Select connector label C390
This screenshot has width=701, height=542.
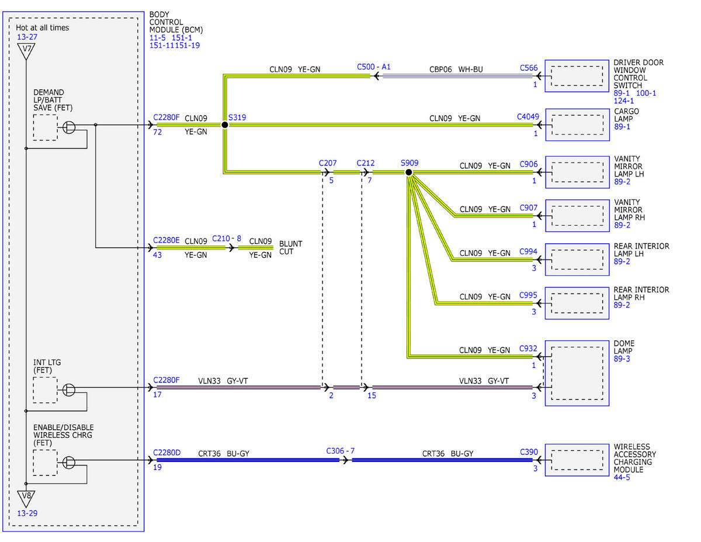tap(529, 452)
